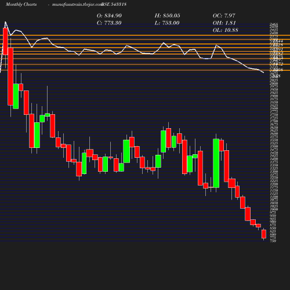Click the "BSE 543318" symbol label
The image size is (290, 290).
pyautogui.click(x=114, y=4)
